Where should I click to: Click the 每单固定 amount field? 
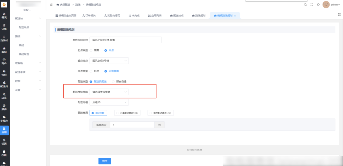[132, 125]
